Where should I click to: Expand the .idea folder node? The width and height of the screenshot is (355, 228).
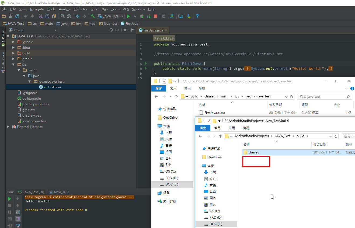coord(13,48)
